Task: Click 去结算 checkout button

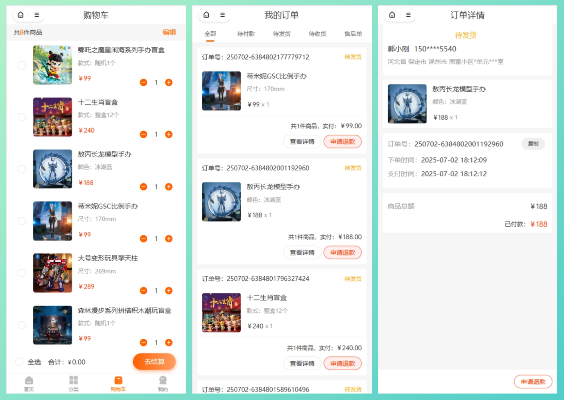Action: tap(154, 361)
